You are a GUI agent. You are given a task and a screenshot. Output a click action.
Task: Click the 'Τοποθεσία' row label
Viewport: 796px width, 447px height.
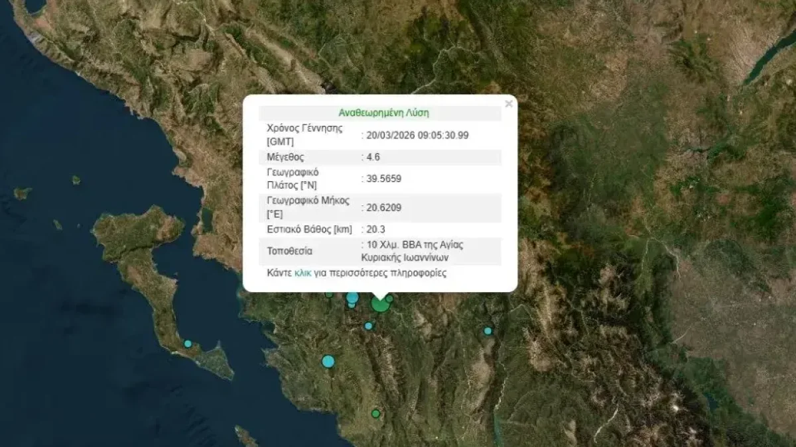(289, 251)
